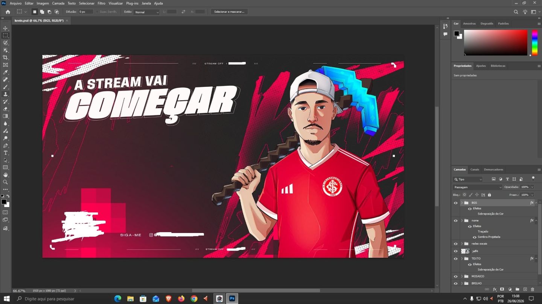Open the Camada menu

pos(58,3)
